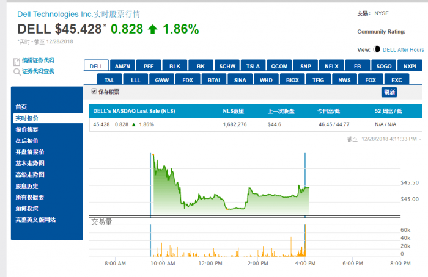Open 如何投资 in sidebar
The image size is (428, 277).
27,209
